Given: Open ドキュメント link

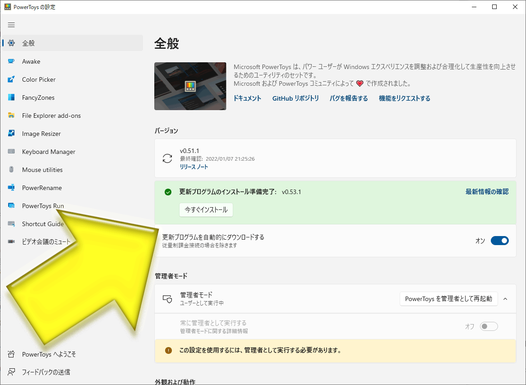Looking at the screenshot, I should tap(247, 98).
